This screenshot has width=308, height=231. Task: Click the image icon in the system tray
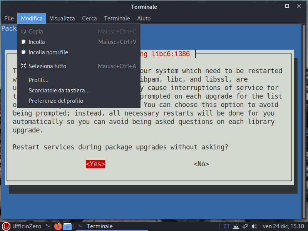[x=236, y=226]
